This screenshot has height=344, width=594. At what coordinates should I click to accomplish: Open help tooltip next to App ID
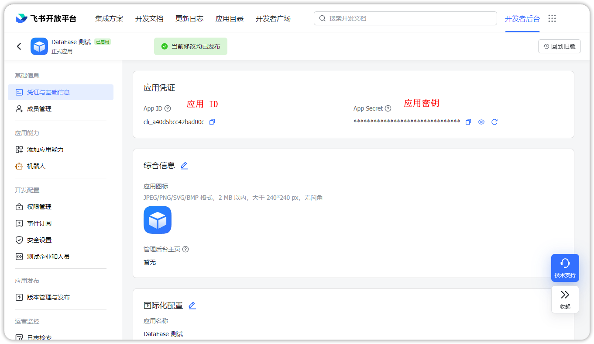tap(168, 108)
